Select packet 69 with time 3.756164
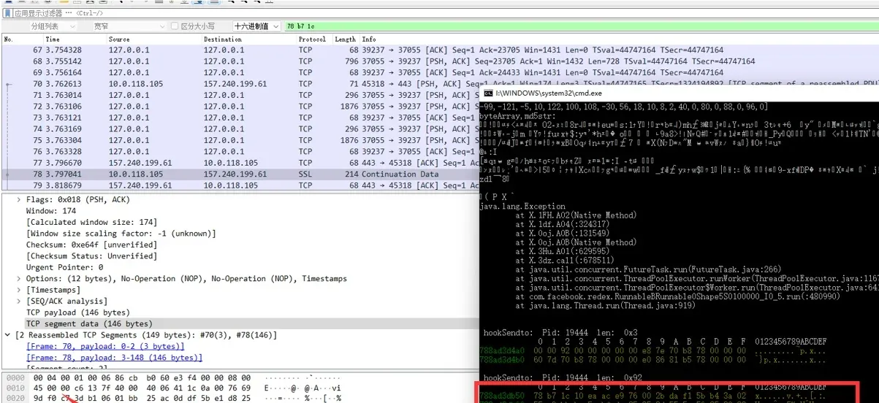879x403 pixels. point(241,73)
